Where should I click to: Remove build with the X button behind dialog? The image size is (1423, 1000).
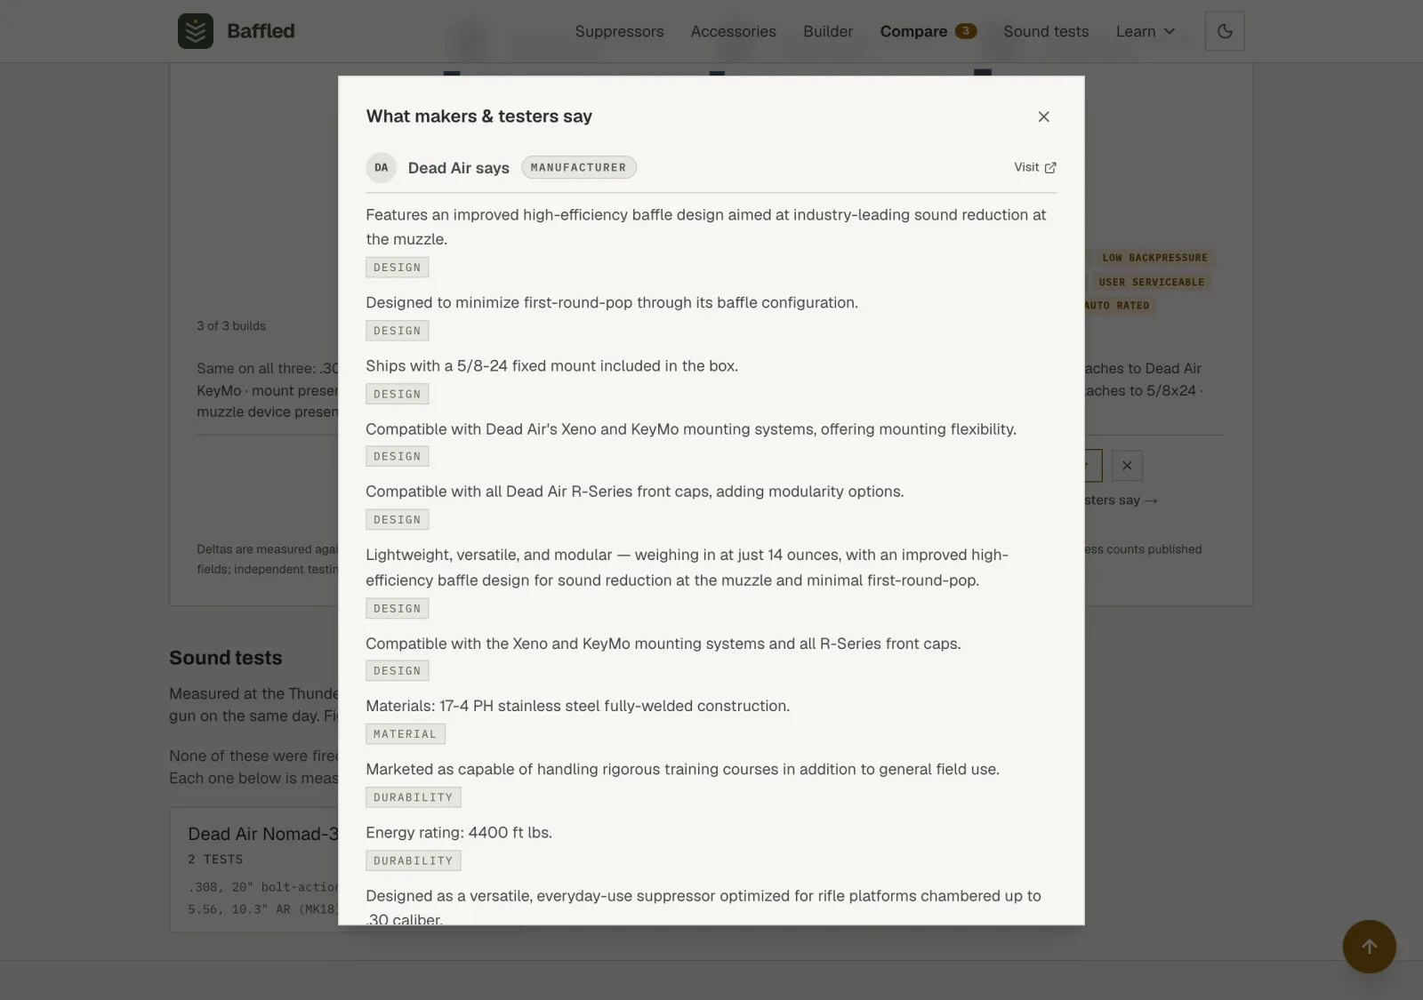(x=1127, y=466)
